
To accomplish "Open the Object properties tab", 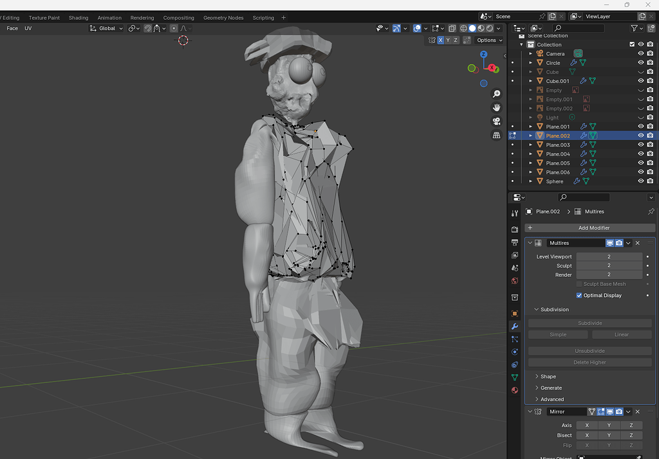I will point(514,314).
